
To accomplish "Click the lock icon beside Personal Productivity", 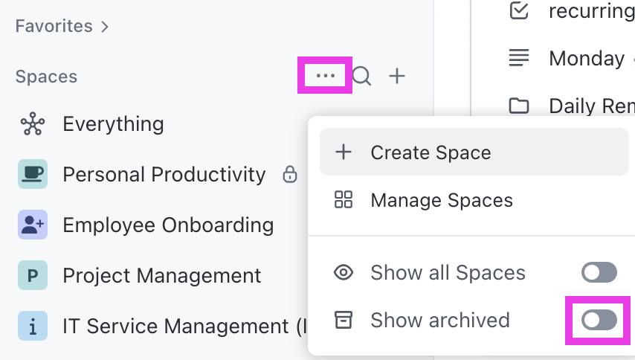I will click(x=290, y=175).
